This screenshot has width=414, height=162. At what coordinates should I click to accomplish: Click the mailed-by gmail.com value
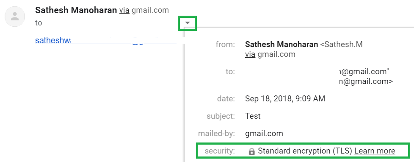point(264,134)
